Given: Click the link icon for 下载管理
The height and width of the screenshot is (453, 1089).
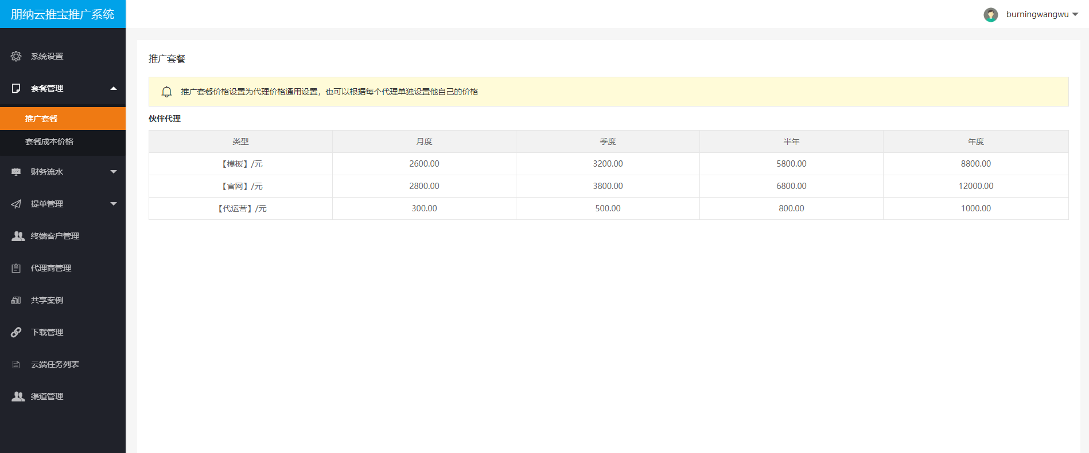Looking at the screenshot, I should click(x=16, y=332).
